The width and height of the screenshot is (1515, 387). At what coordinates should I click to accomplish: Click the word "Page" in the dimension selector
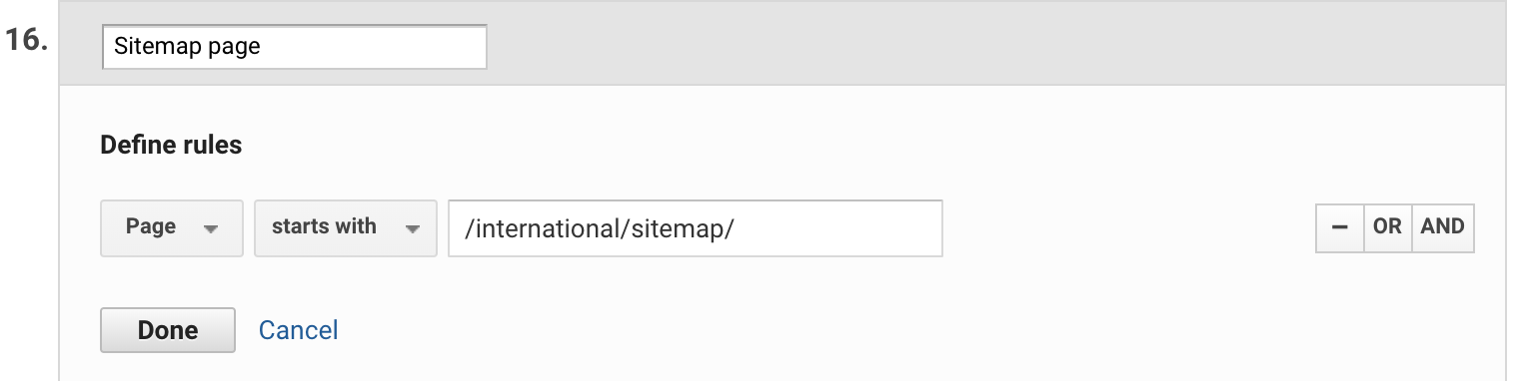tap(151, 226)
